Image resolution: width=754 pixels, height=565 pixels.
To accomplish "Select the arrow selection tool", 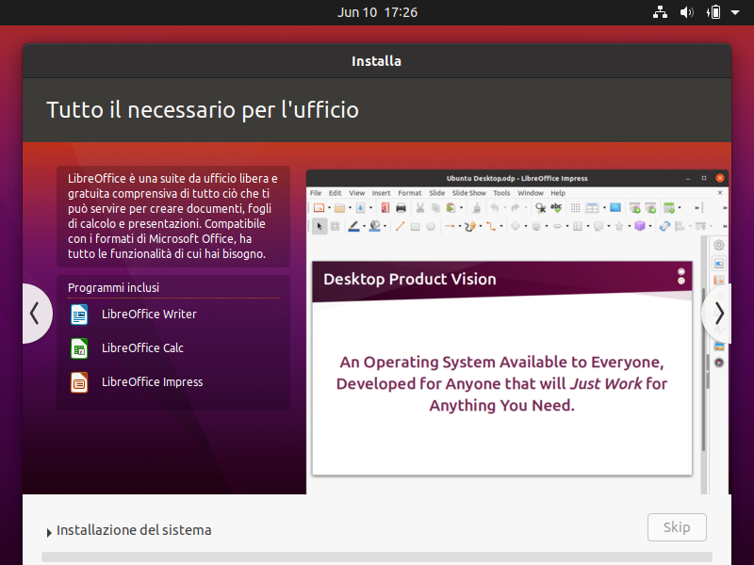I will tap(320, 225).
